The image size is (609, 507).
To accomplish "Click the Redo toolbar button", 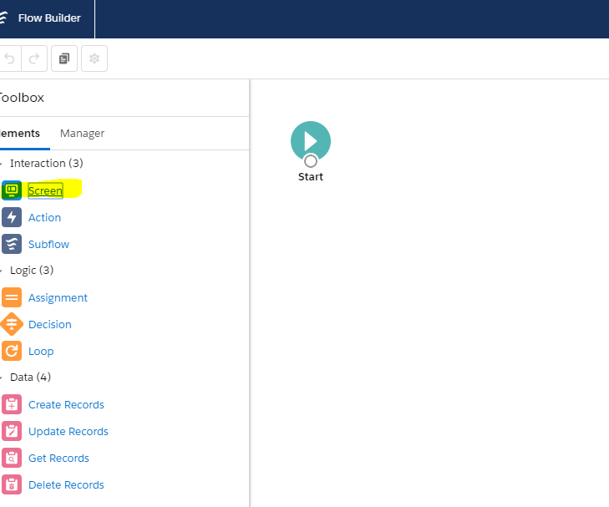I will tap(34, 58).
